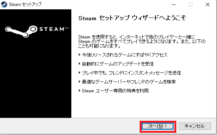This screenshot has width=217, height=135.
Task: Click the ウィザードへようこそ heading text
Action: click(159, 18)
